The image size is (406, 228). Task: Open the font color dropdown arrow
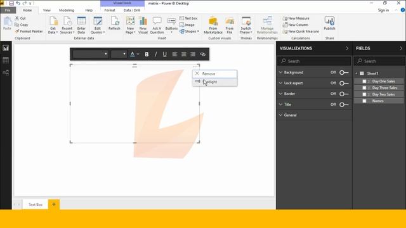138,54
